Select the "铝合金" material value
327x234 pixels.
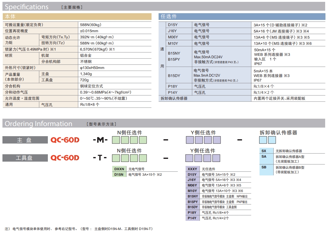[x=86, y=56]
